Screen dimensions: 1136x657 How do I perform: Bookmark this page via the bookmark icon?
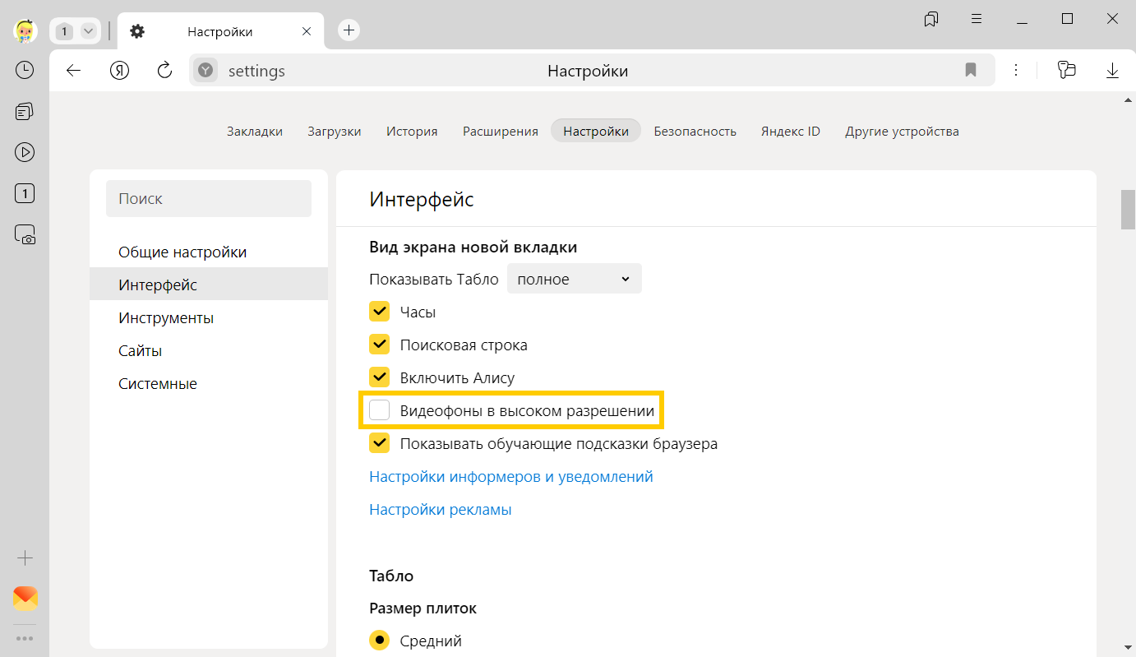point(971,71)
